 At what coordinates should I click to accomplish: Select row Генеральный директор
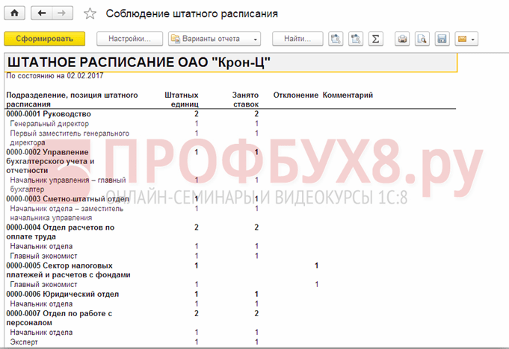point(49,124)
